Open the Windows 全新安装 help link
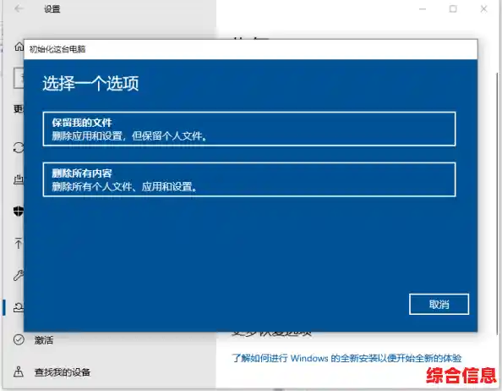 pos(346,358)
